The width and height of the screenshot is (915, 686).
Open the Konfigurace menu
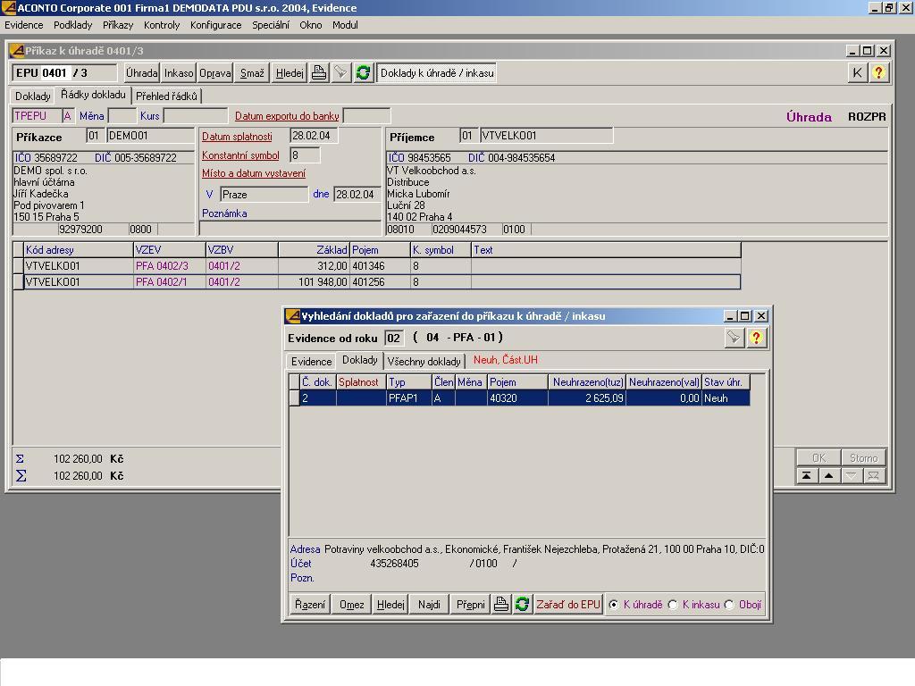pyautogui.click(x=215, y=25)
